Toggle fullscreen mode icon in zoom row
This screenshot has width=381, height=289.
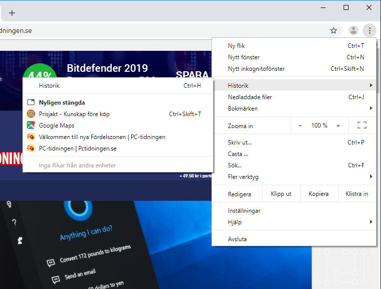362,125
